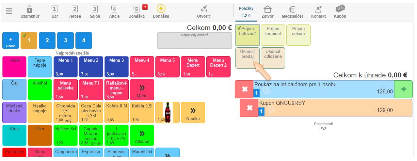Viewport: 417px width, 161px height.
Task: Add a contact via Kontakt icon
Action: (x=318, y=9)
